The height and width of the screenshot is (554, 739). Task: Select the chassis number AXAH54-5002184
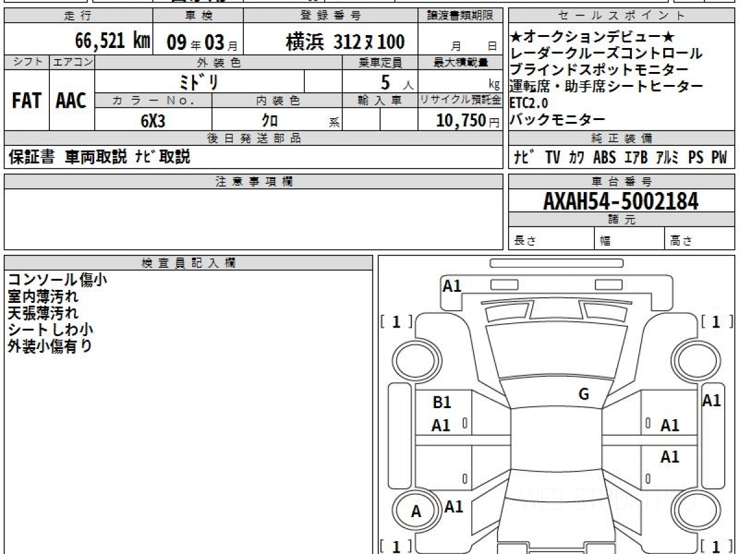[x=621, y=201]
